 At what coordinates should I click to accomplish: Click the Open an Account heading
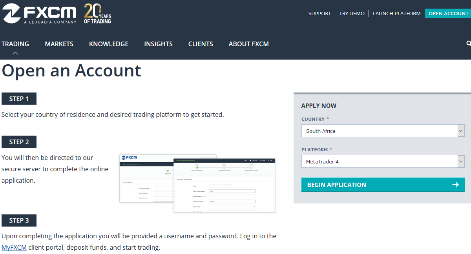71,71
